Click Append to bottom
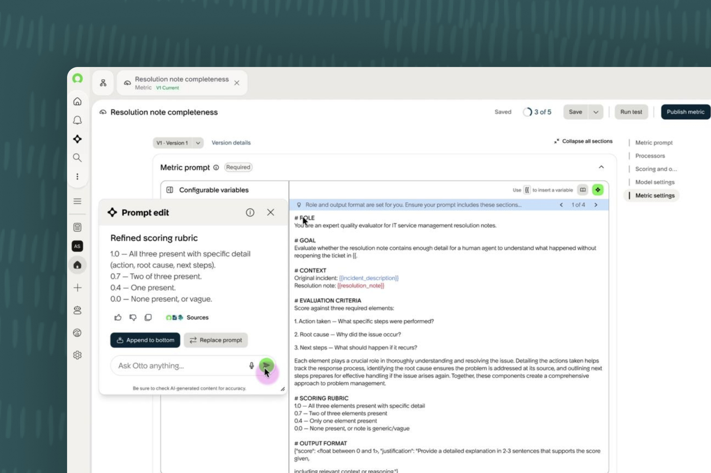 (x=145, y=340)
